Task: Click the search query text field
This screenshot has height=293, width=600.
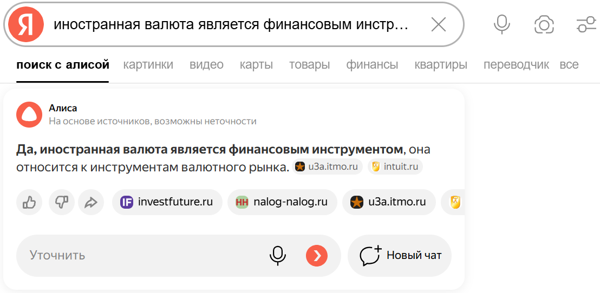Action: point(231,25)
